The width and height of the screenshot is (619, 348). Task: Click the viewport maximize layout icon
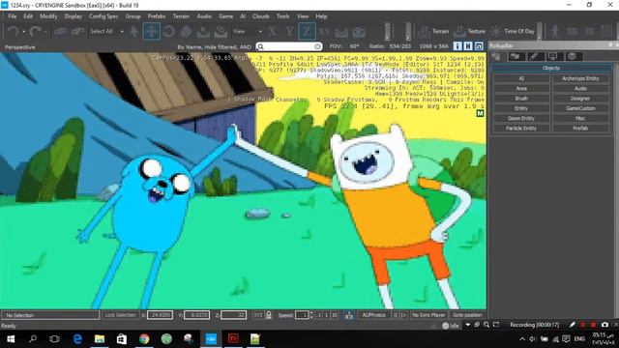479,46
